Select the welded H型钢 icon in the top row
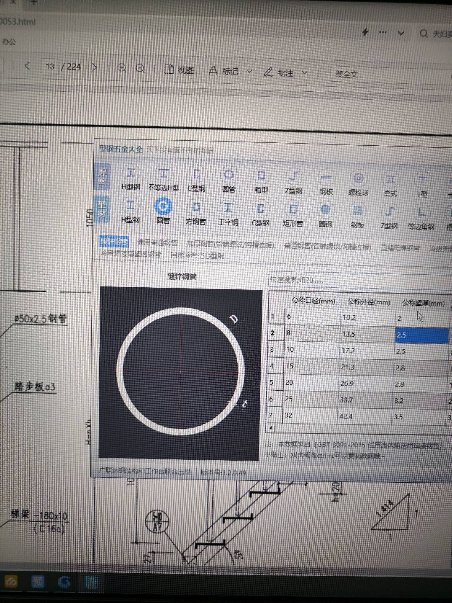Image resolution: width=452 pixels, height=603 pixels. tap(131, 178)
